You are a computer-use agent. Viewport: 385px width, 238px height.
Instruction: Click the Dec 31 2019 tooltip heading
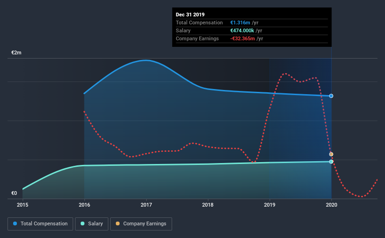coord(190,15)
